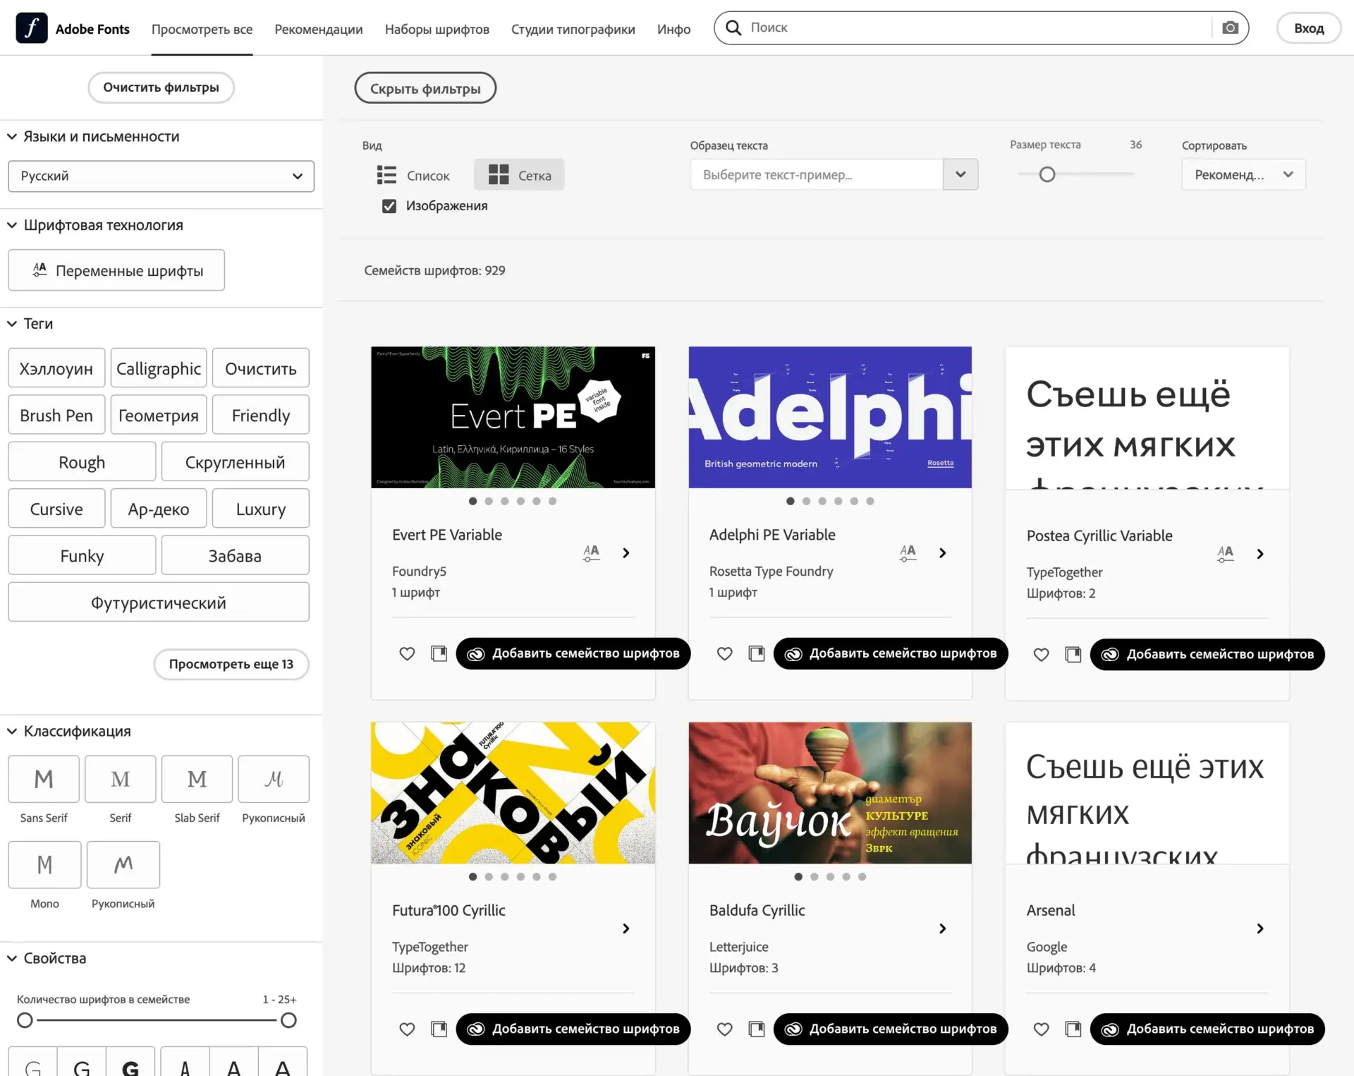Click web project icon for Baldufa Cyrillic
The height and width of the screenshot is (1076, 1354).
tap(756, 1029)
